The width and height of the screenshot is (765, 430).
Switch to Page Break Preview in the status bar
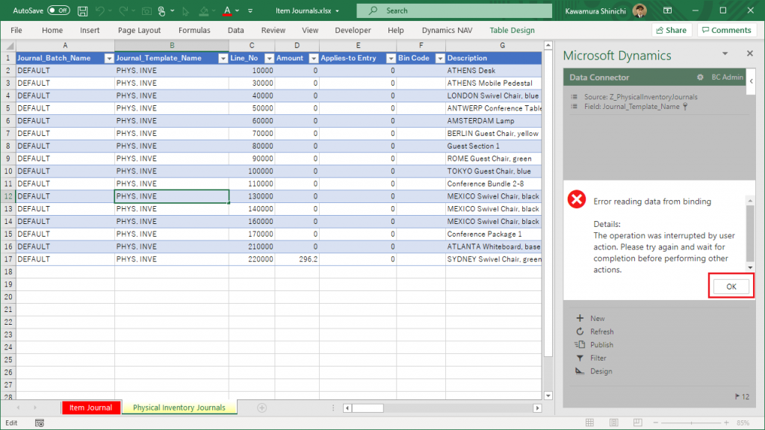pos(638,423)
